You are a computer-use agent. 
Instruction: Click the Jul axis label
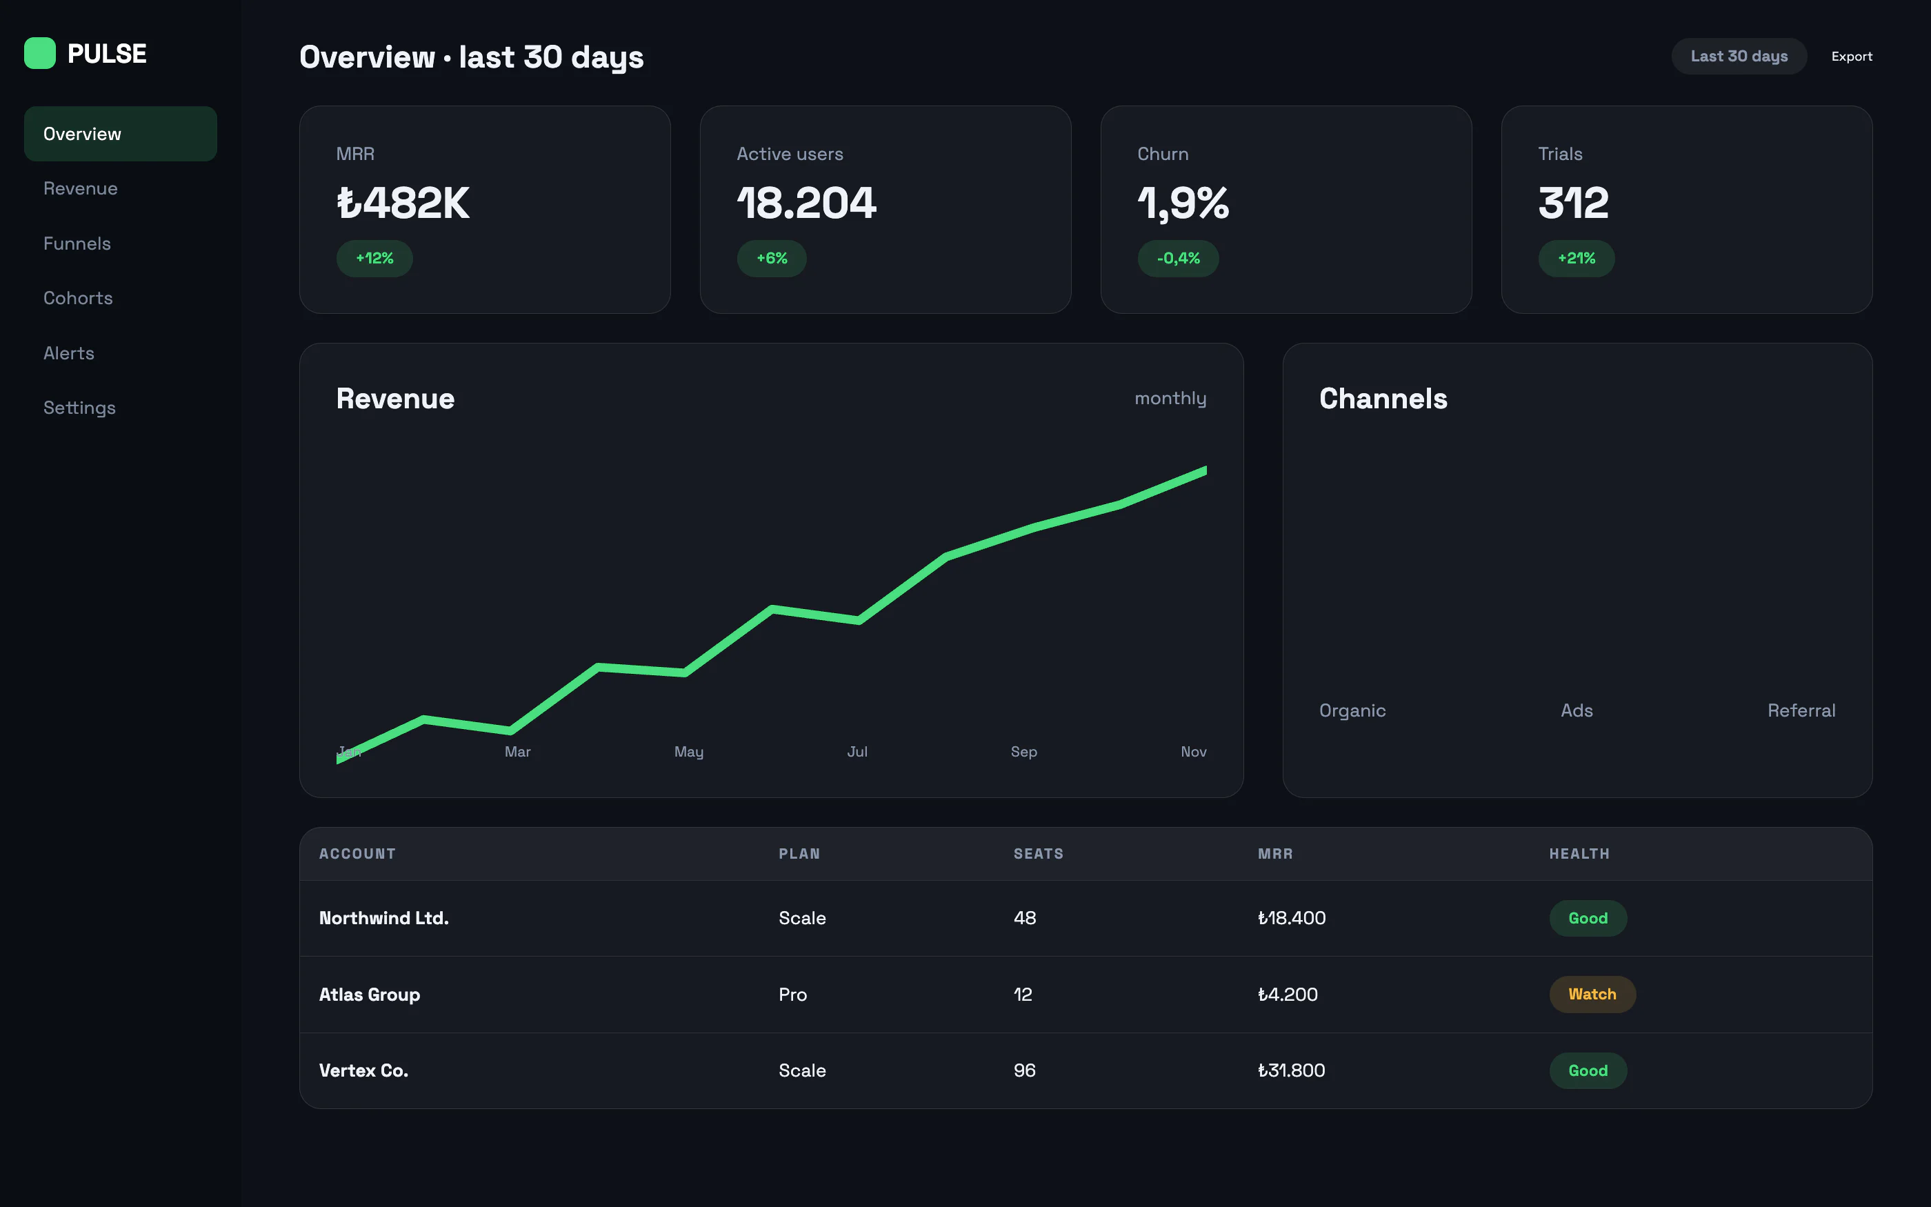(x=857, y=752)
